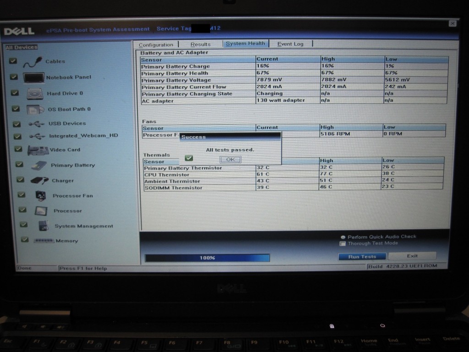Select the System Health tab
469x352 pixels.
245,44
